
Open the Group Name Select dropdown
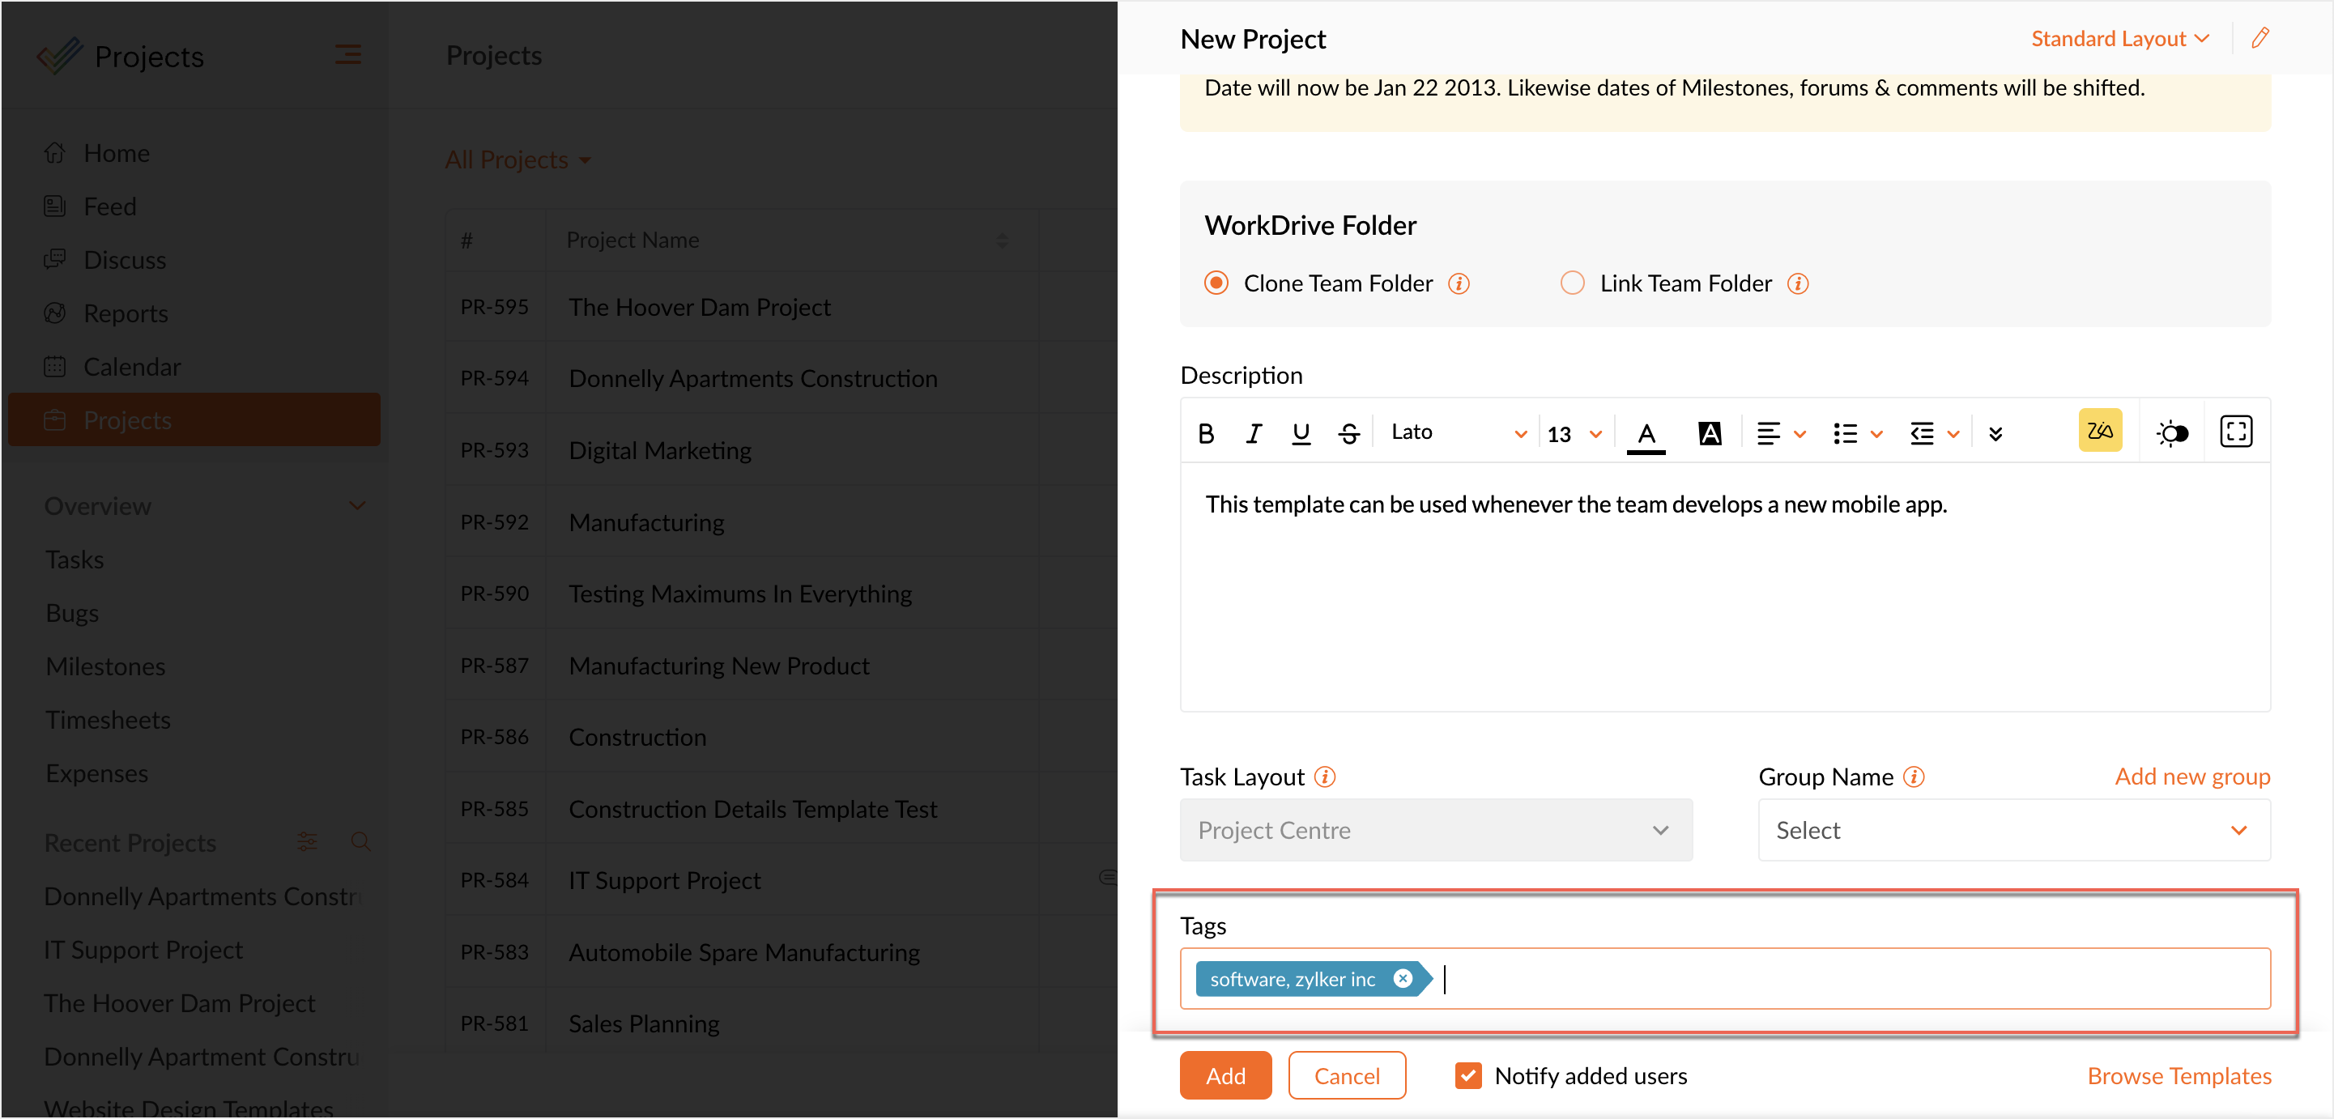pos(2013,830)
